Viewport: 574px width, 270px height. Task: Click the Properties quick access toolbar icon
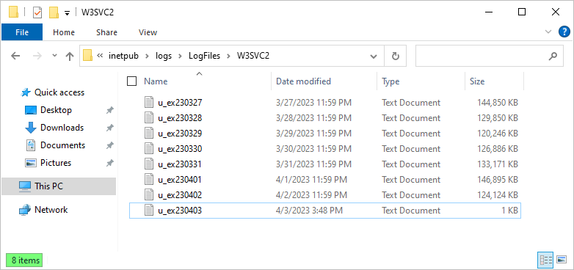coord(37,12)
